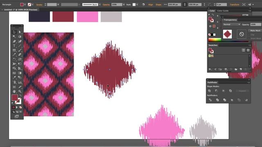Click Divide in Pathfinders row

210,100
